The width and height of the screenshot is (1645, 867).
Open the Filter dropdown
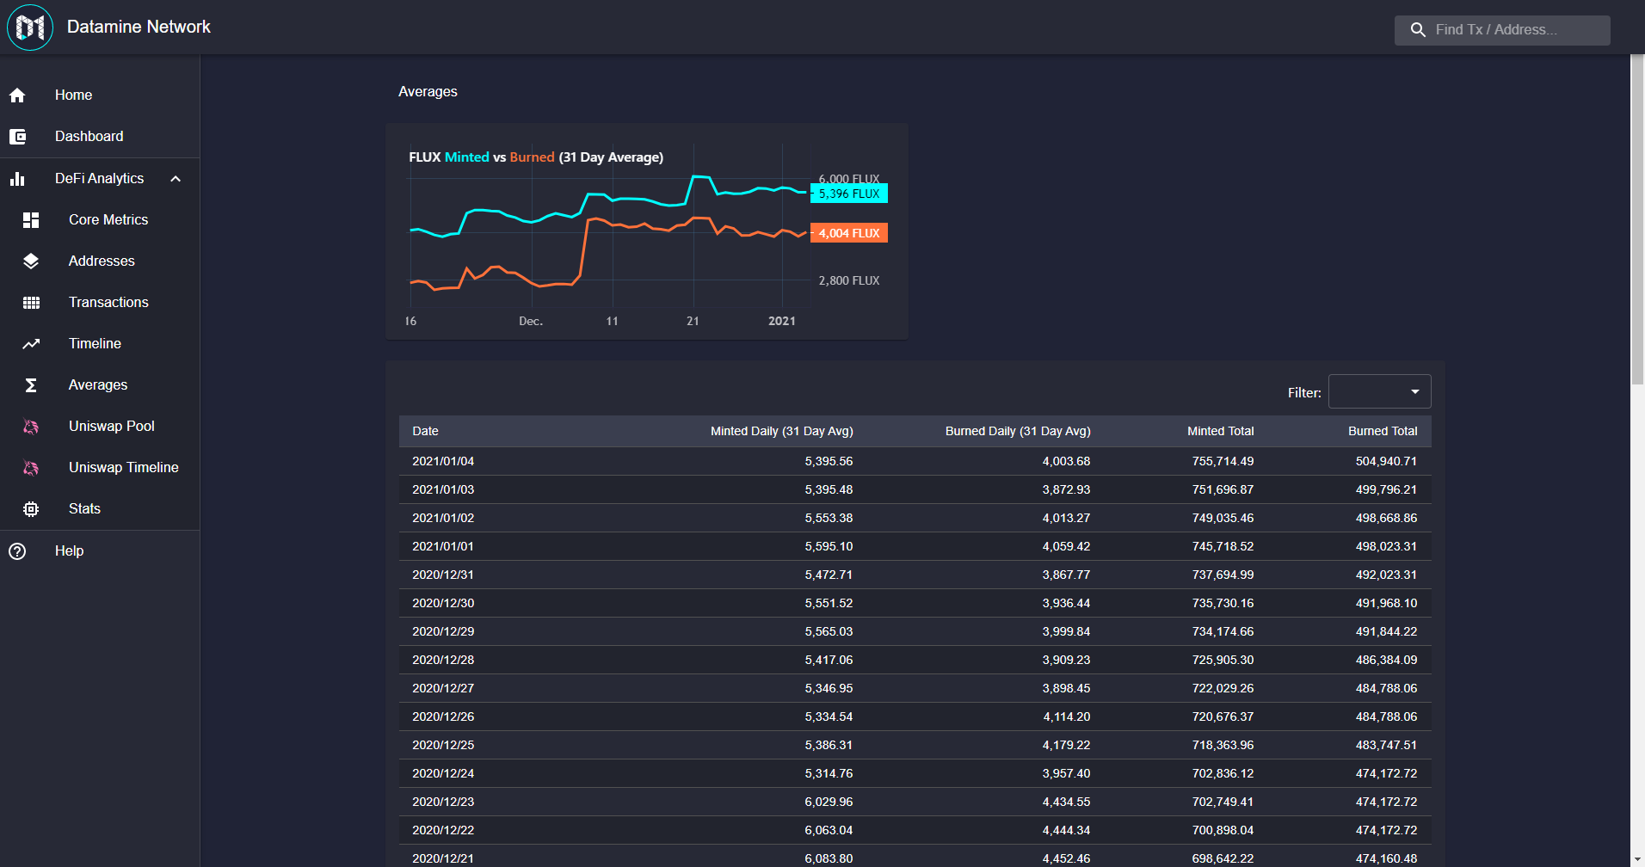pyautogui.click(x=1379, y=391)
